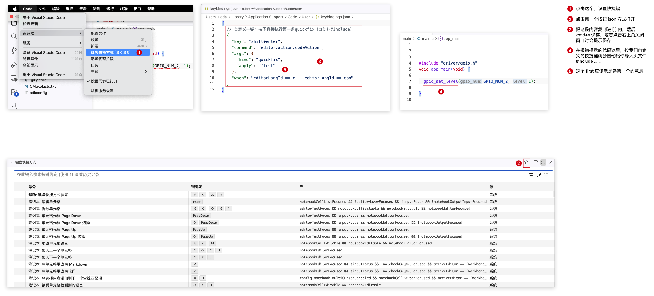Select 联机服务设置 in the submenu
The image size is (654, 296).
tap(118, 91)
